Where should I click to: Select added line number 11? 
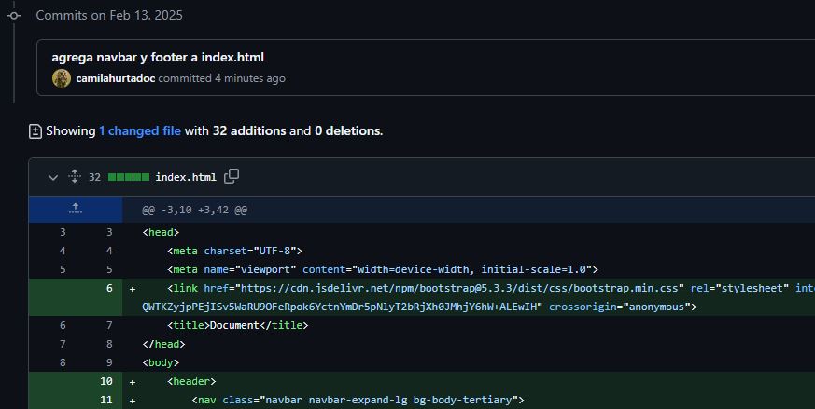click(106, 401)
